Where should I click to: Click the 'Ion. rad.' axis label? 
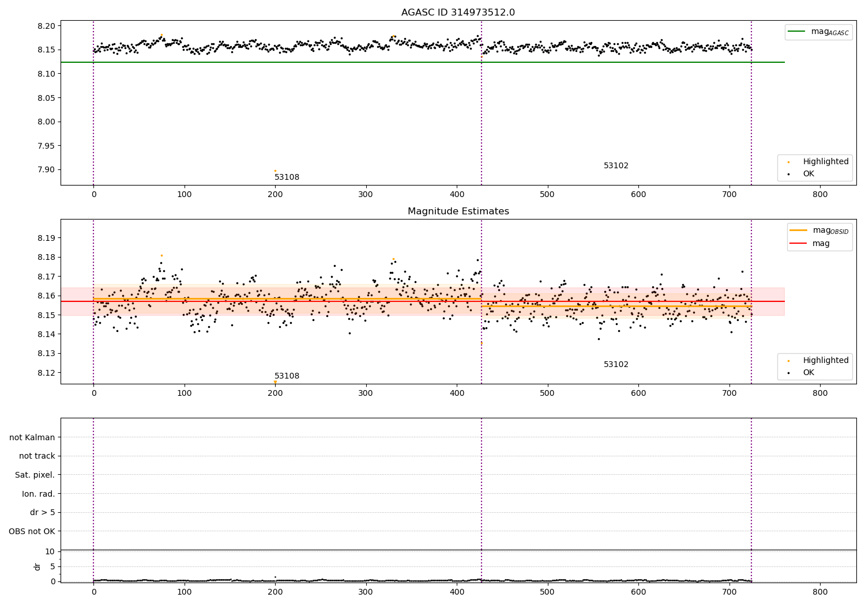(x=39, y=494)
